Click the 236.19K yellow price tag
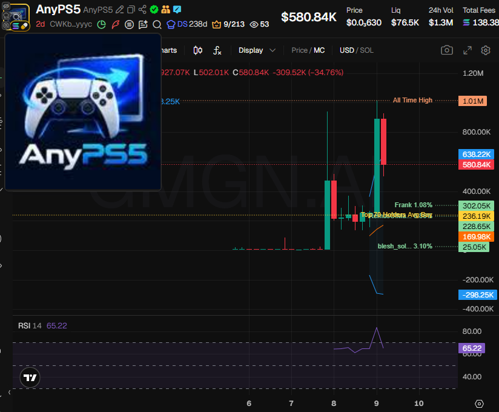499x412 pixels. (x=476, y=216)
